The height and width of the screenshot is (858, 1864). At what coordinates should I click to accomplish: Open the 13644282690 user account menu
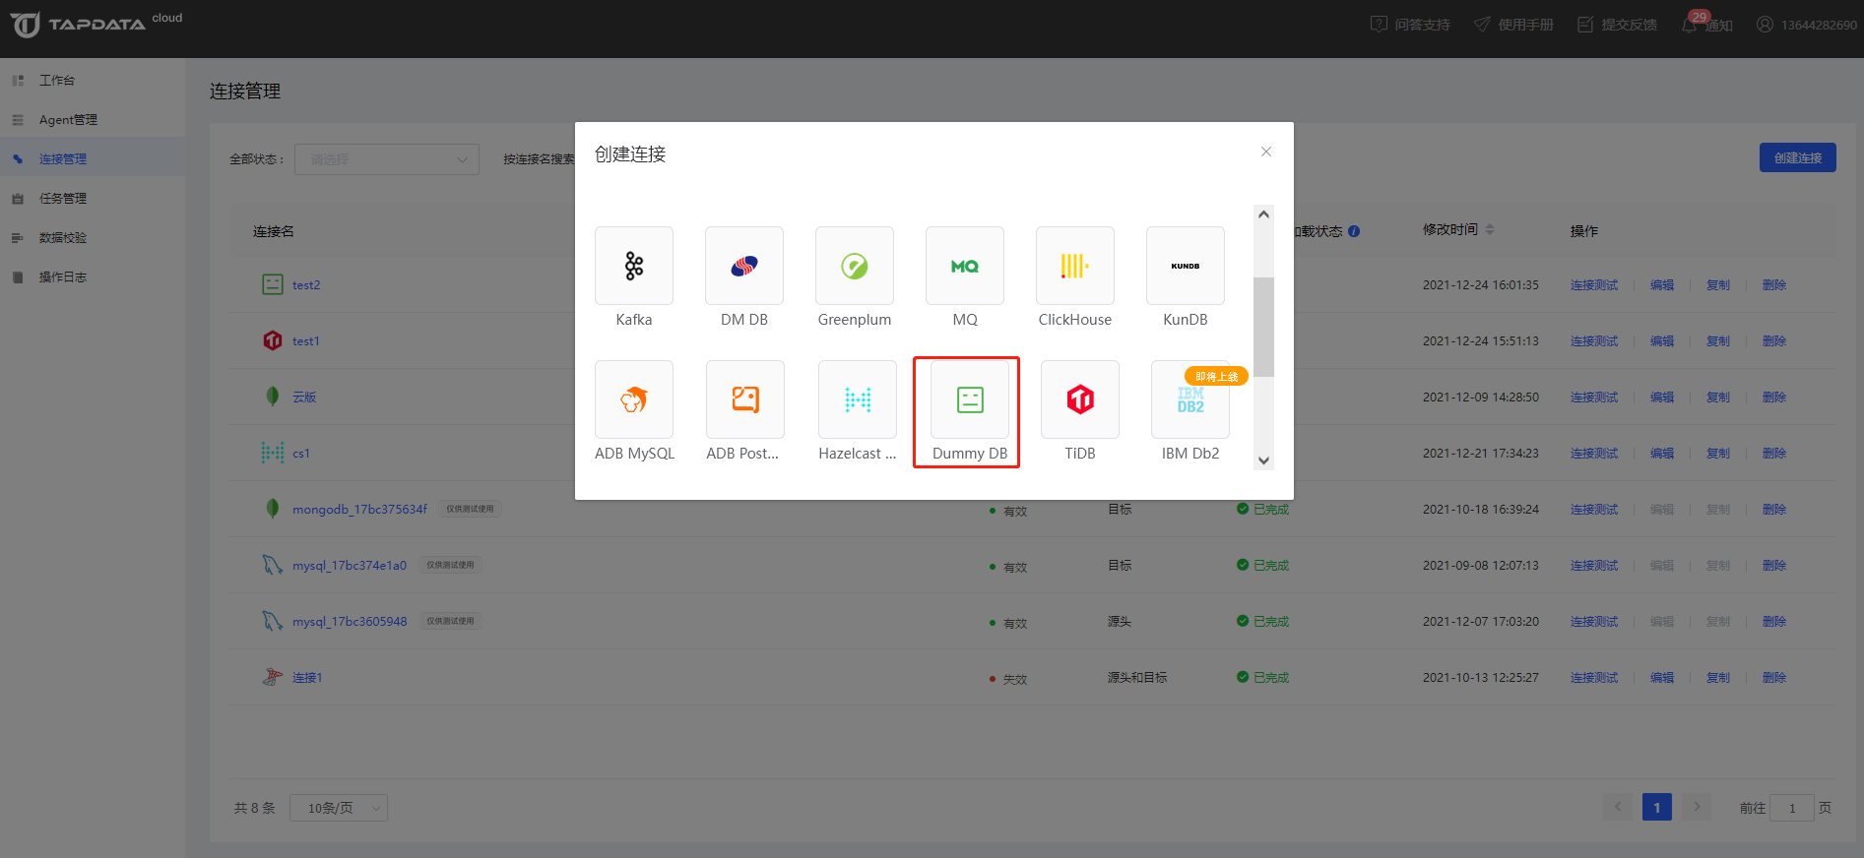pyautogui.click(x=1807, y=25)
